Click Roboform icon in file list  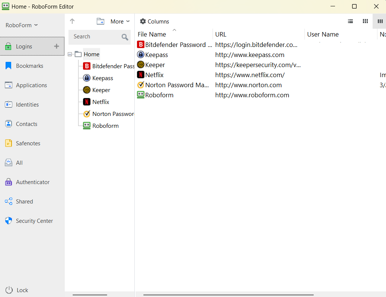pos(141,95)
